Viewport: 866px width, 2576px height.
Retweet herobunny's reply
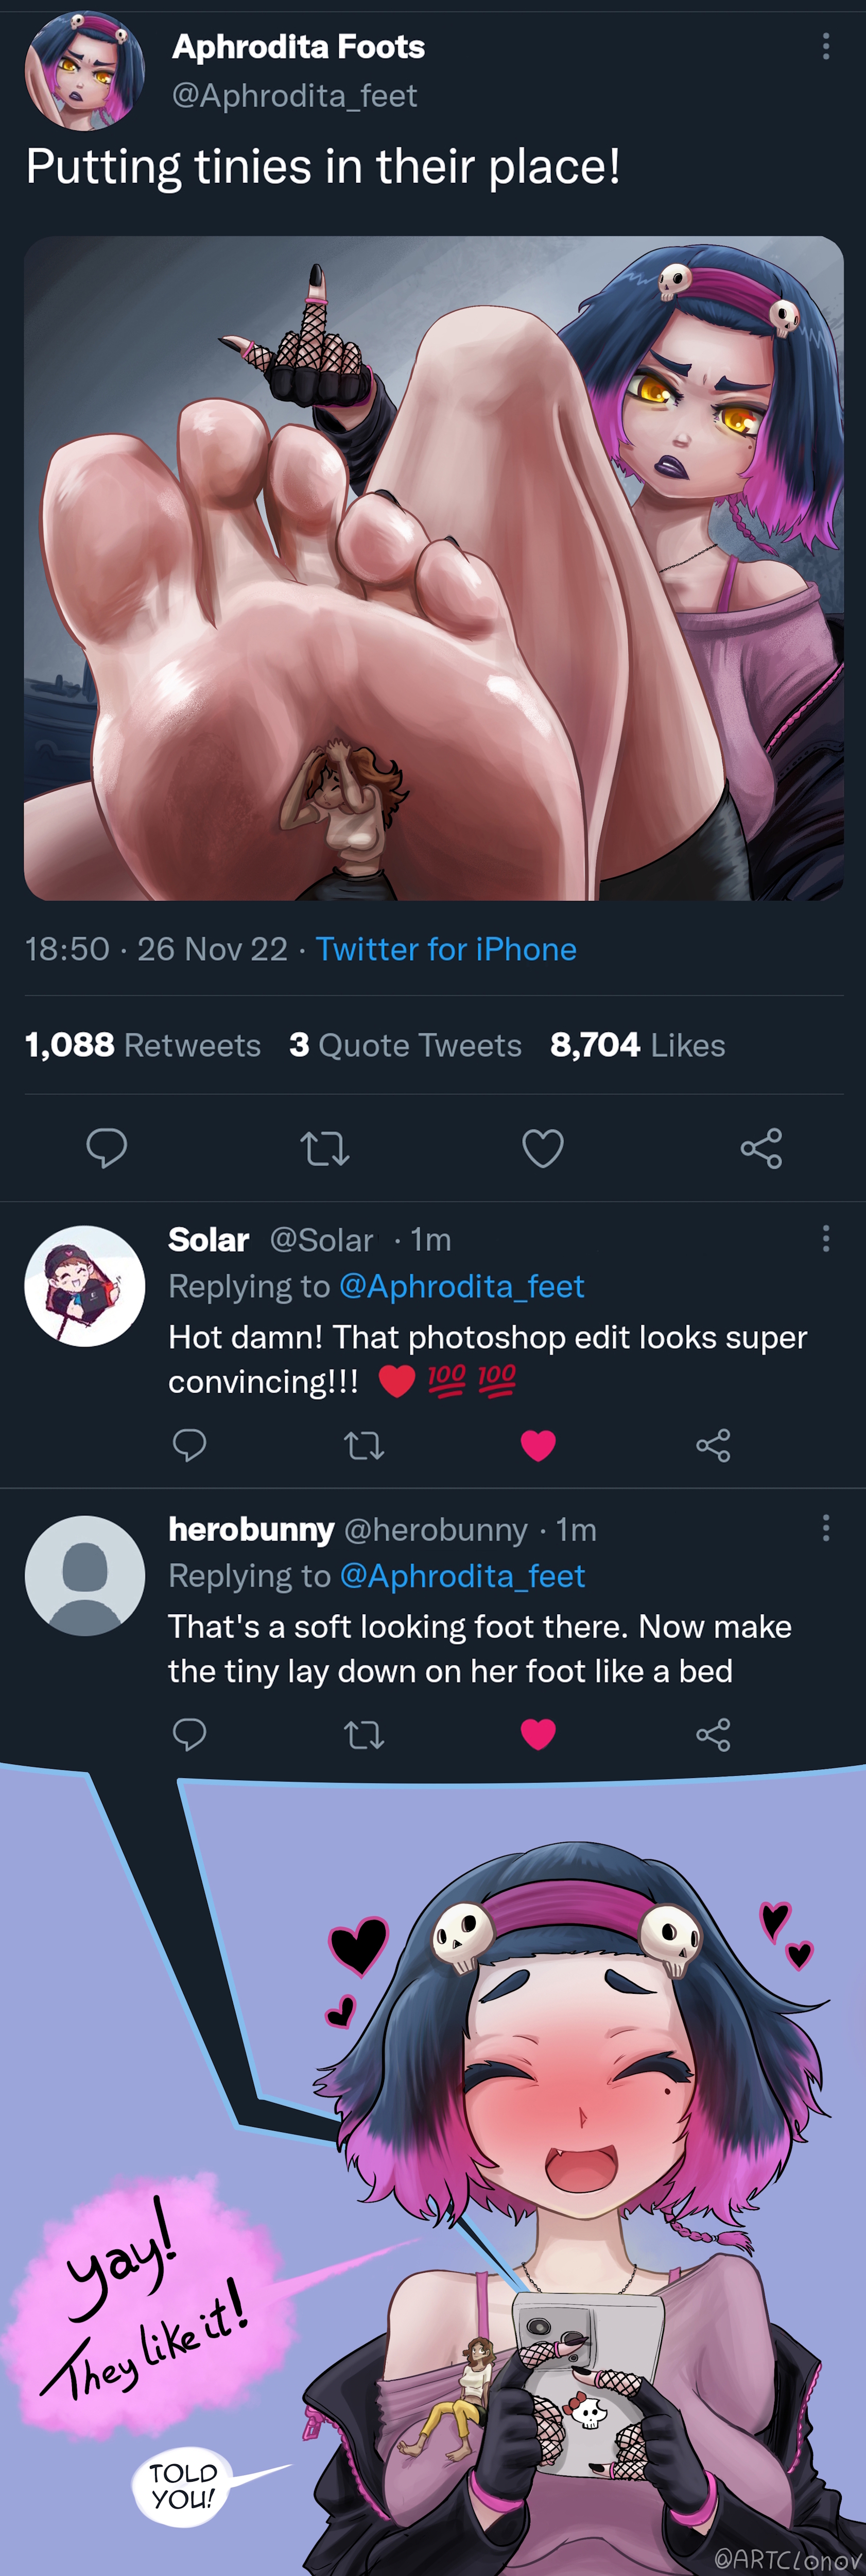pyautogui.click(x=363, y=1734)
